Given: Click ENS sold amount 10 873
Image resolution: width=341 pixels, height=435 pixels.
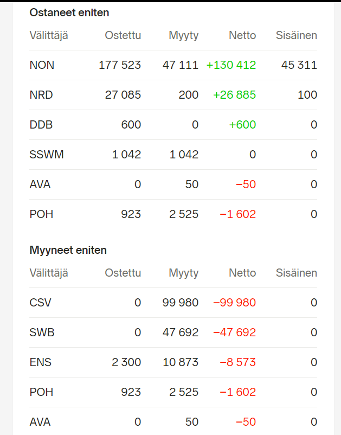Looking at the screenshot, I should point(179,362).
